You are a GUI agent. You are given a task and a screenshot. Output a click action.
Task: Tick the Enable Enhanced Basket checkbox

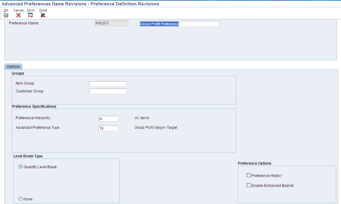(x=249, y=185)
